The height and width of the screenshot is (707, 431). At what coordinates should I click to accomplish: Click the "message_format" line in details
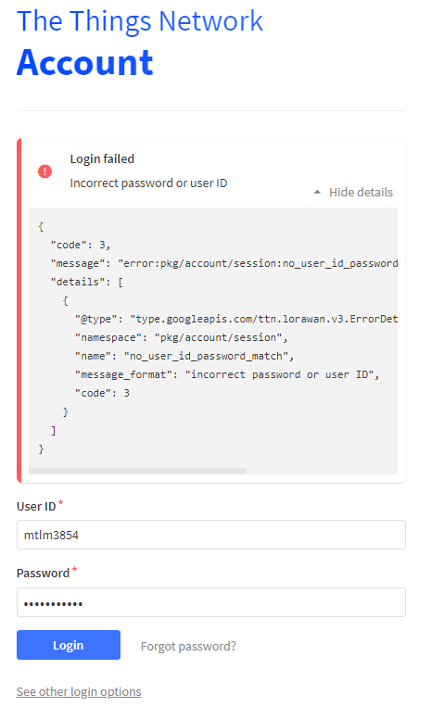click(x=227, y=374)
